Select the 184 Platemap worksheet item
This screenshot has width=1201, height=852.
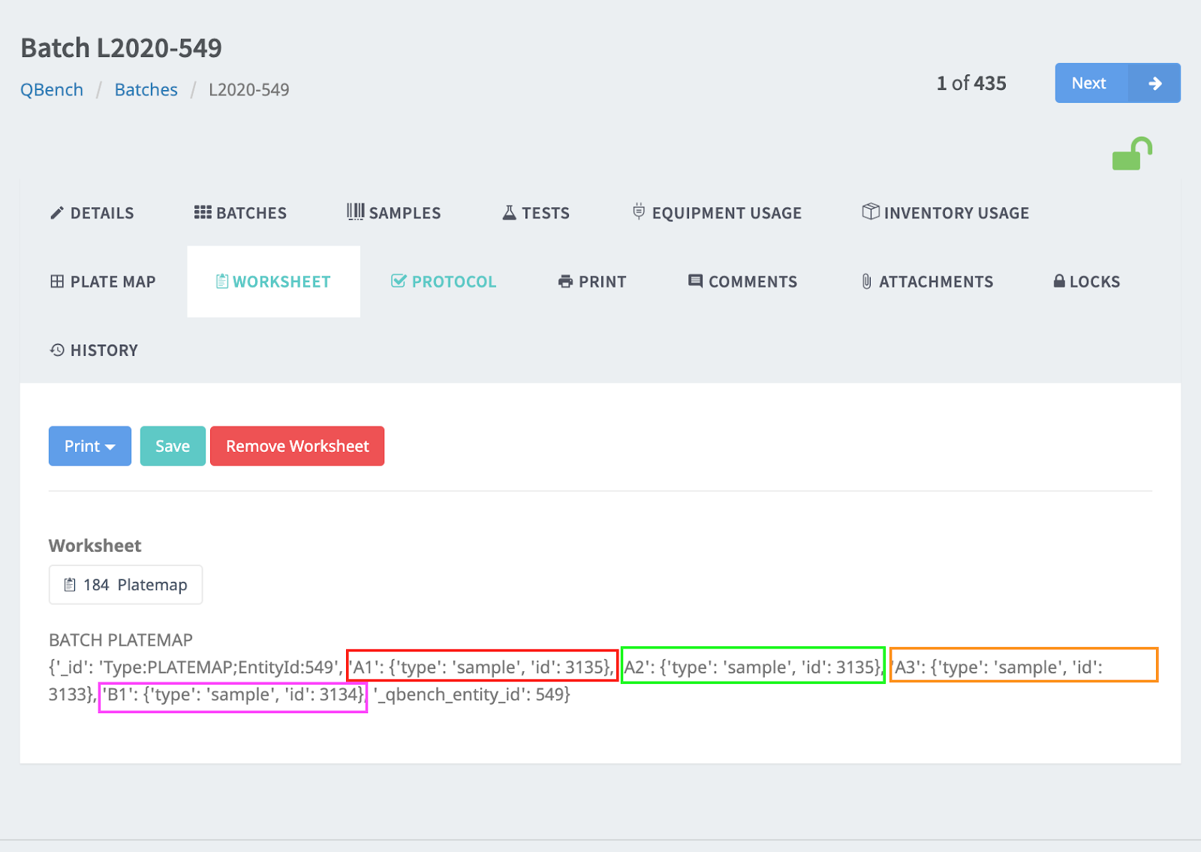[x=125, y=585]
